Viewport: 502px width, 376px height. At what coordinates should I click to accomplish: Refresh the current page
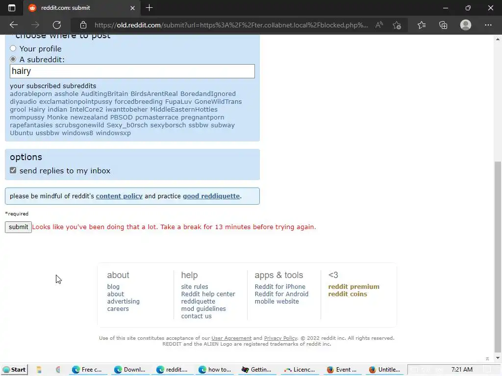coord(57,25)
